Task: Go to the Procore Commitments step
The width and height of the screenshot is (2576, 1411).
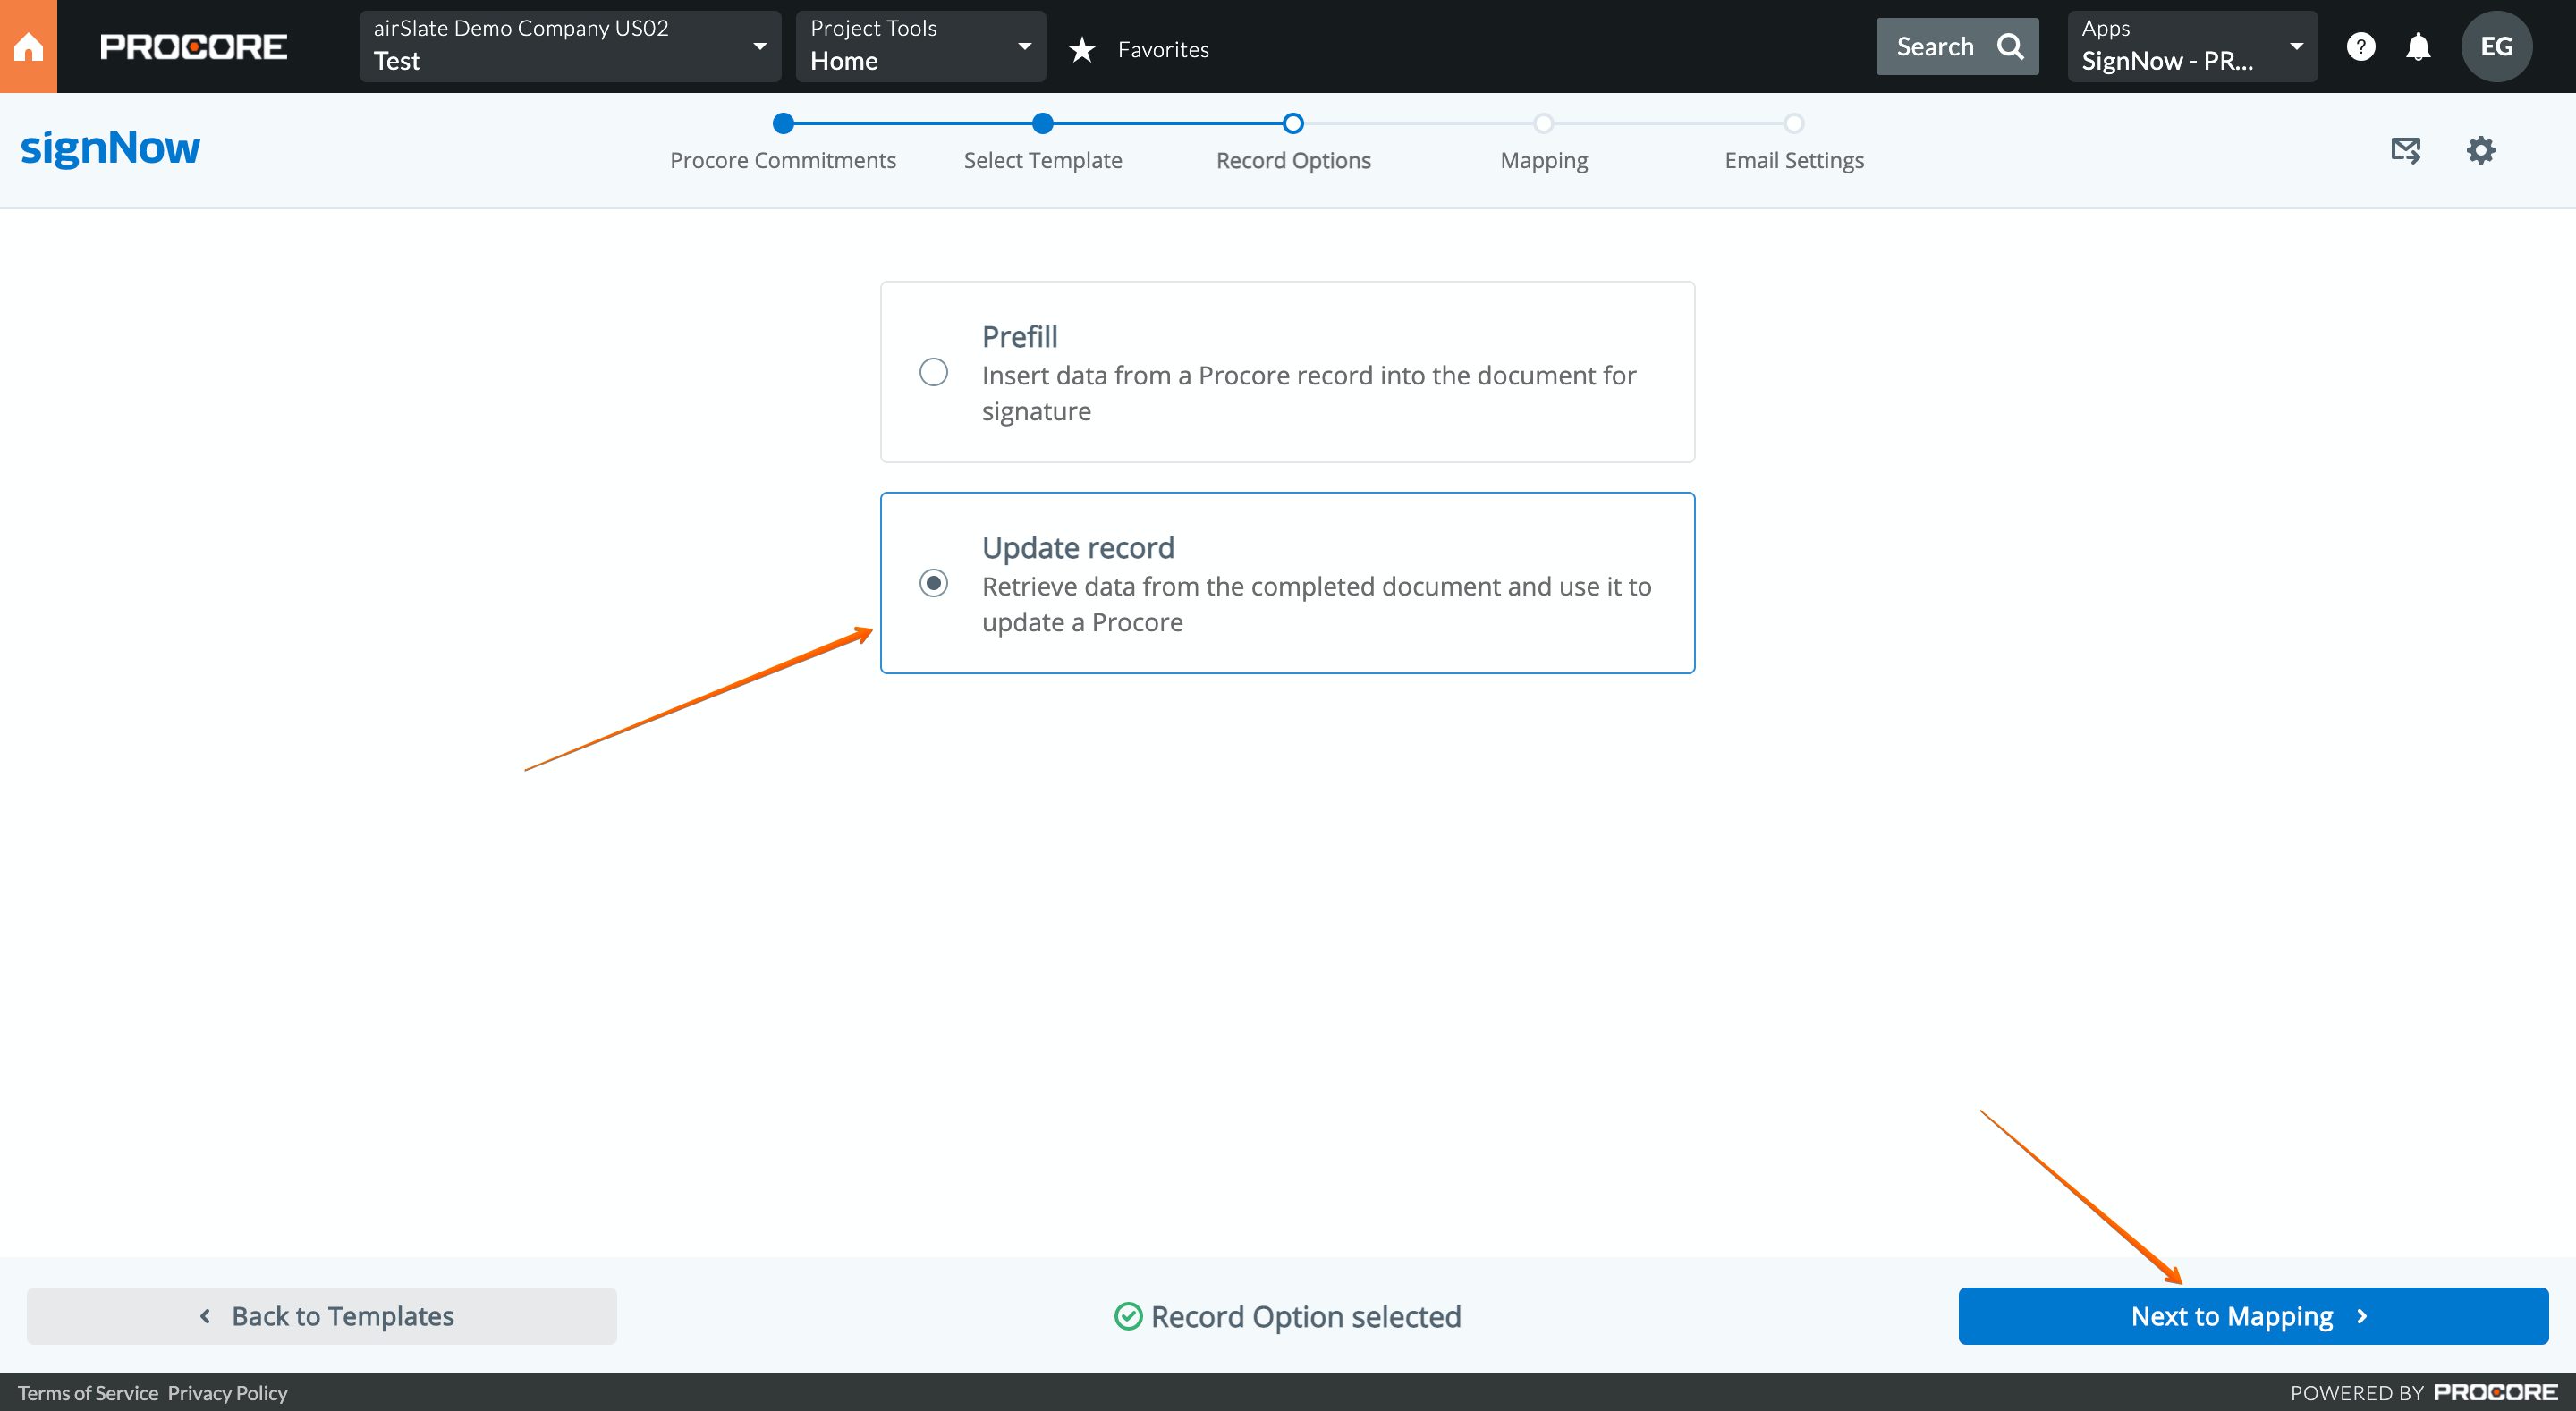Action: [783, 160]
